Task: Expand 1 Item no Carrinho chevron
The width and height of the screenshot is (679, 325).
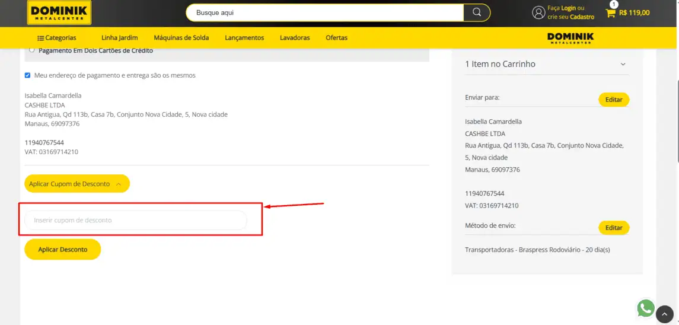Action: coord(623,64)
